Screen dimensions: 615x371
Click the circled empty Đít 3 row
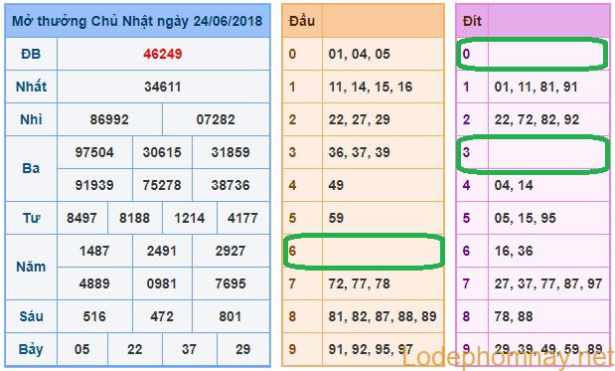coord(533,154)
